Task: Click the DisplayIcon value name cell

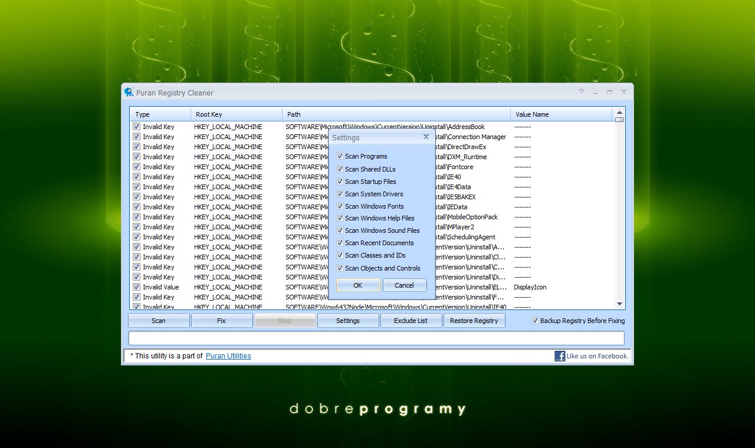Action: click(x=530, y=287)
